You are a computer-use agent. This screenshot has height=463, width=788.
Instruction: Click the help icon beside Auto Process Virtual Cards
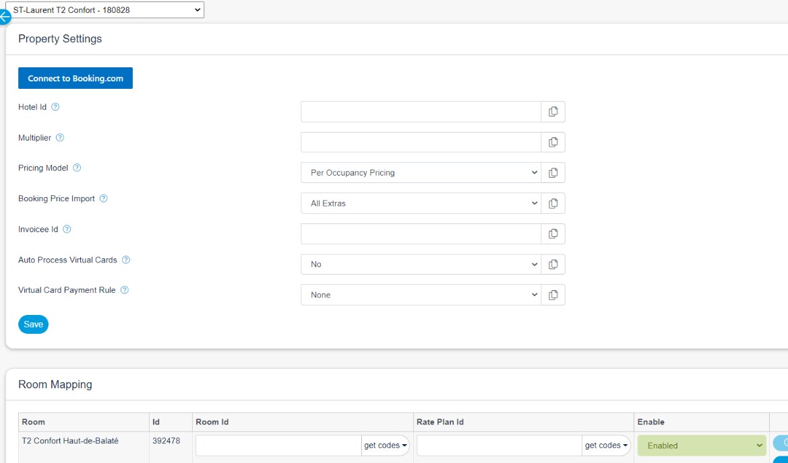coord(126,260)
